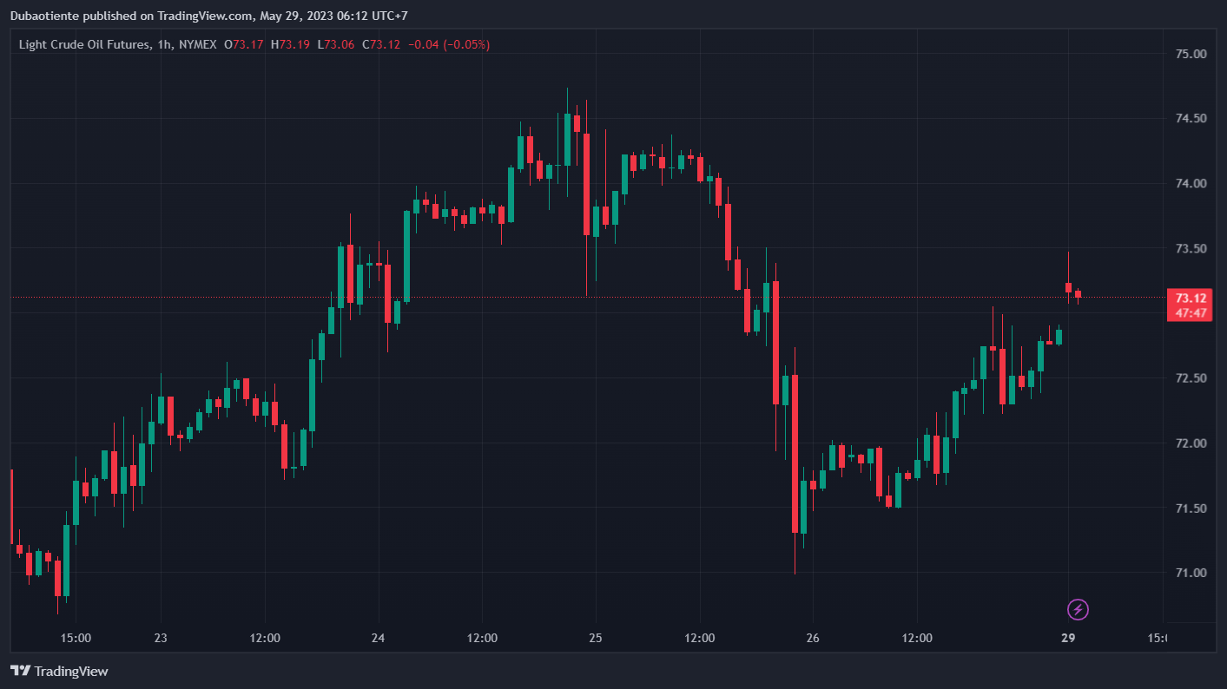Click the TradingView logo at bottom left
The height and width of the screenshot is (689, 1227).
pyautogui.click(x=59, y=671)
